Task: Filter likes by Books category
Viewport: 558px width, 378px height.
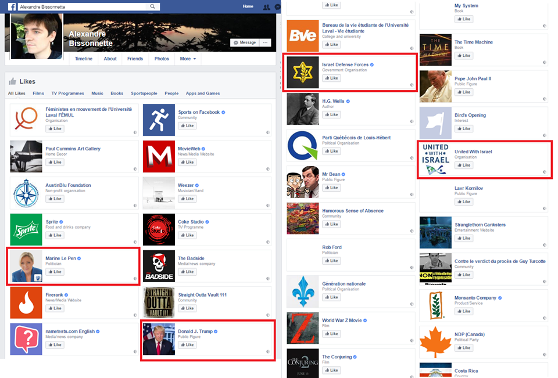Action: pyautogui.click(x=117, y=93)
